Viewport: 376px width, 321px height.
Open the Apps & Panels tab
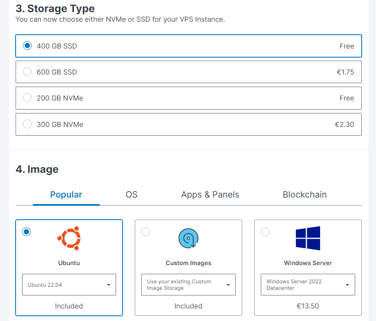(x=210, y=195)
